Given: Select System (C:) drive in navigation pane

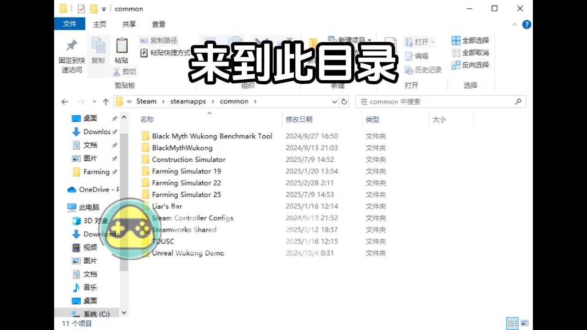Looking at the screenshot, I should pyautogui.click(x=91, y=314).
